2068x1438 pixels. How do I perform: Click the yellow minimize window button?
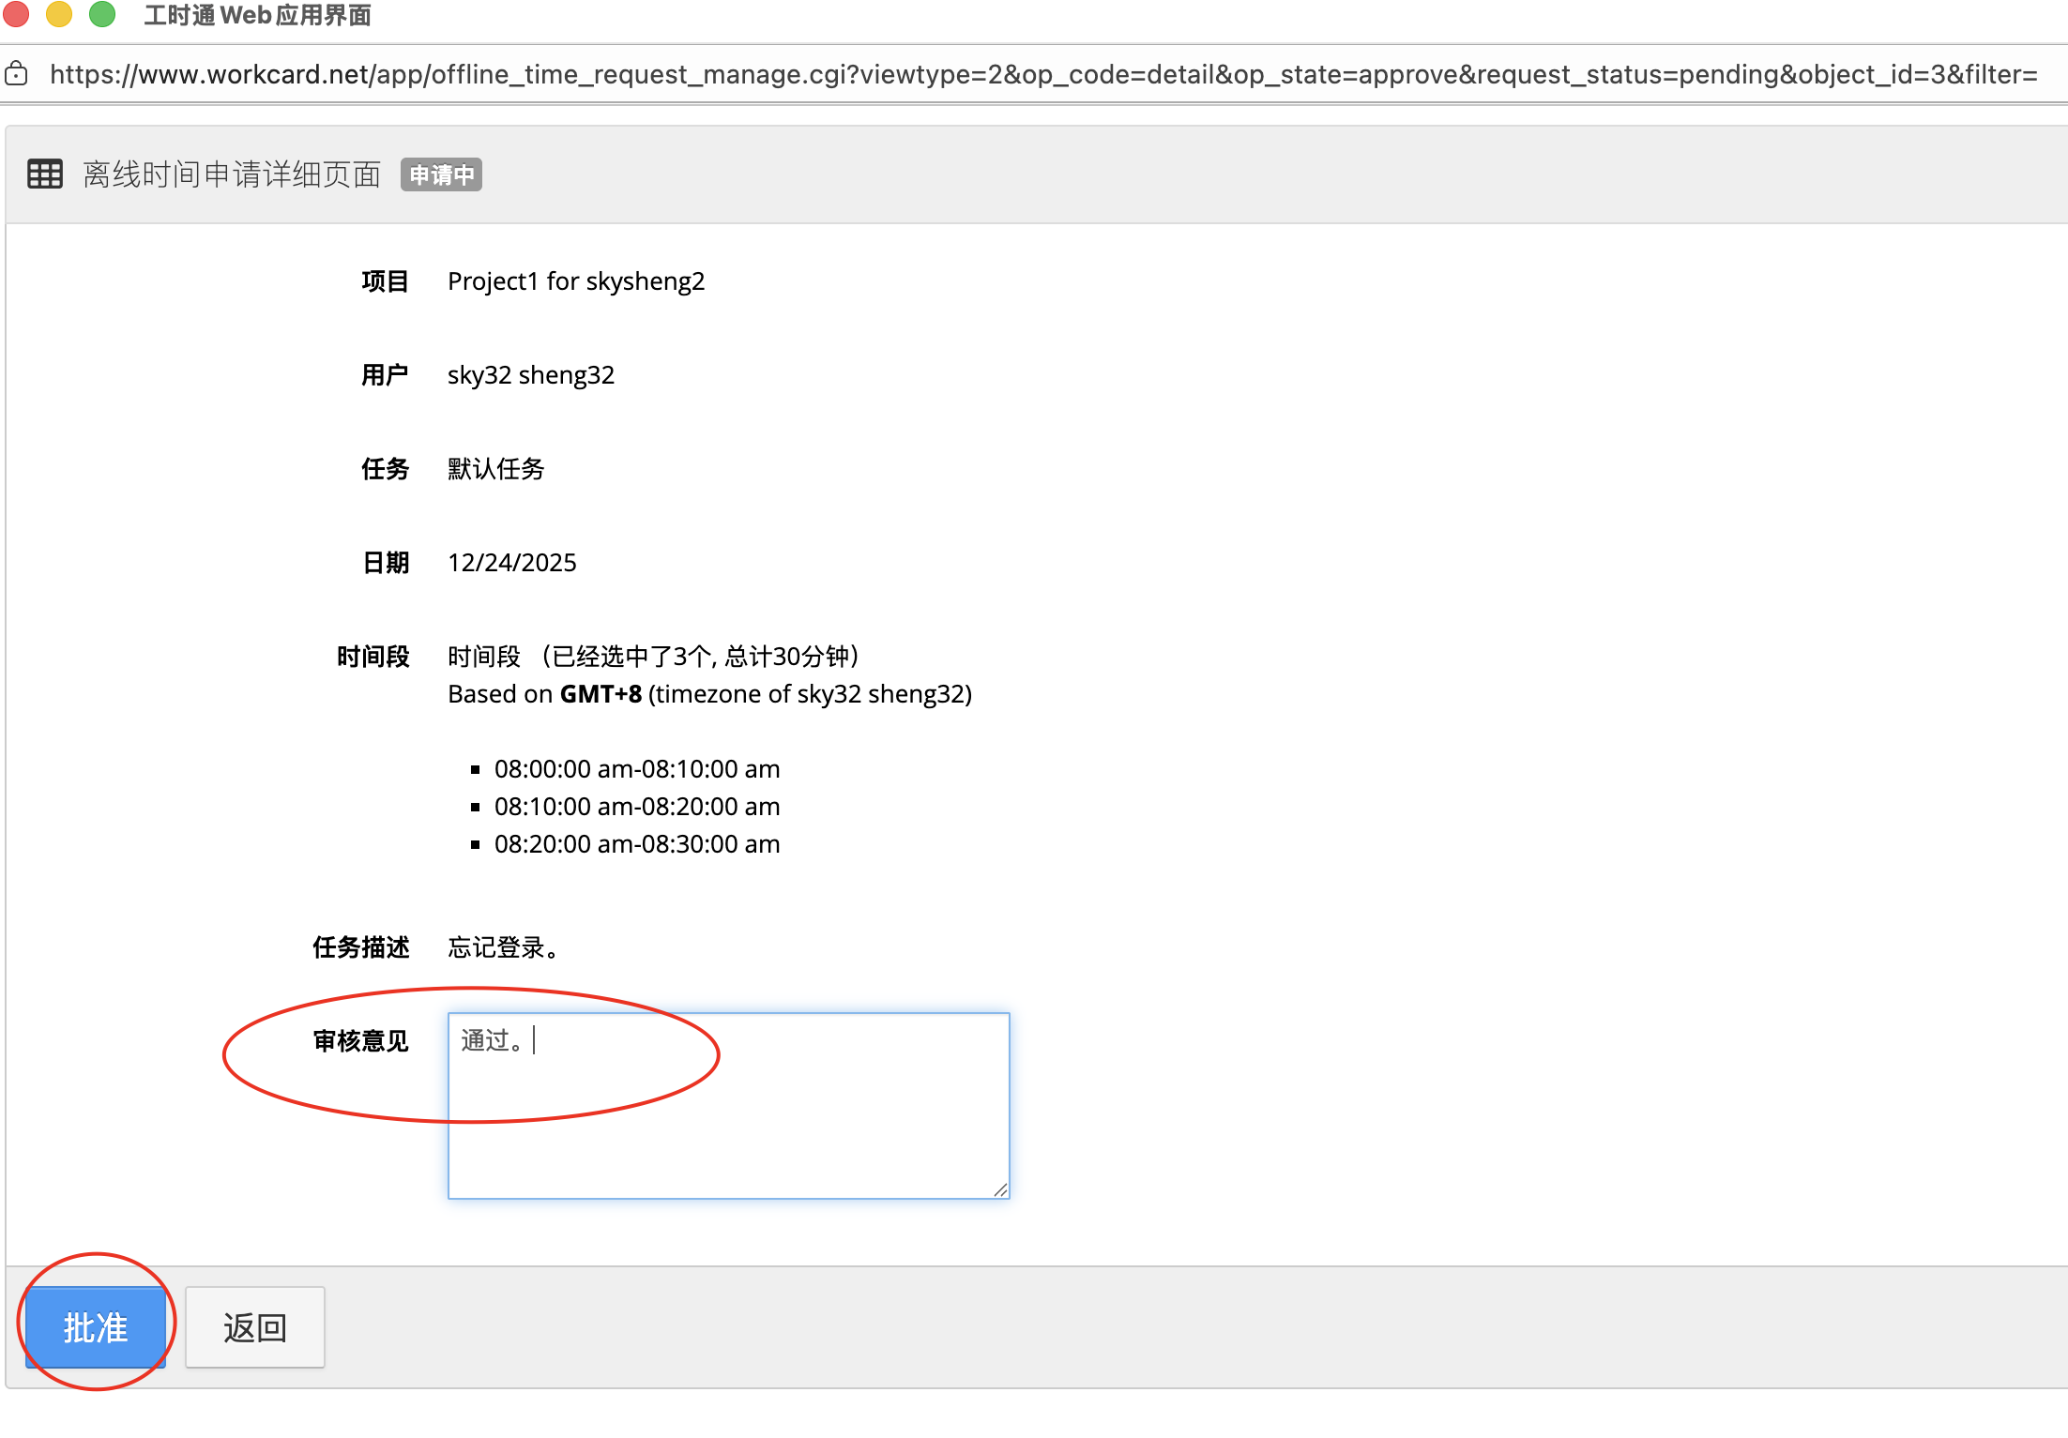click(x=59, y=14)
